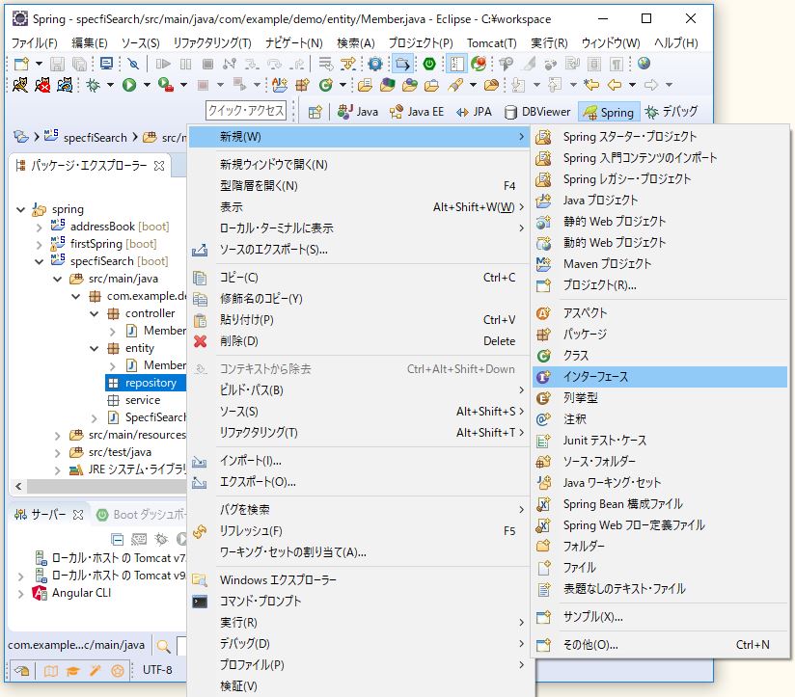Collapse the src/main/java folder
This screenshot has width=795, height=697.
pyautogui.click(x=57, y=280)
